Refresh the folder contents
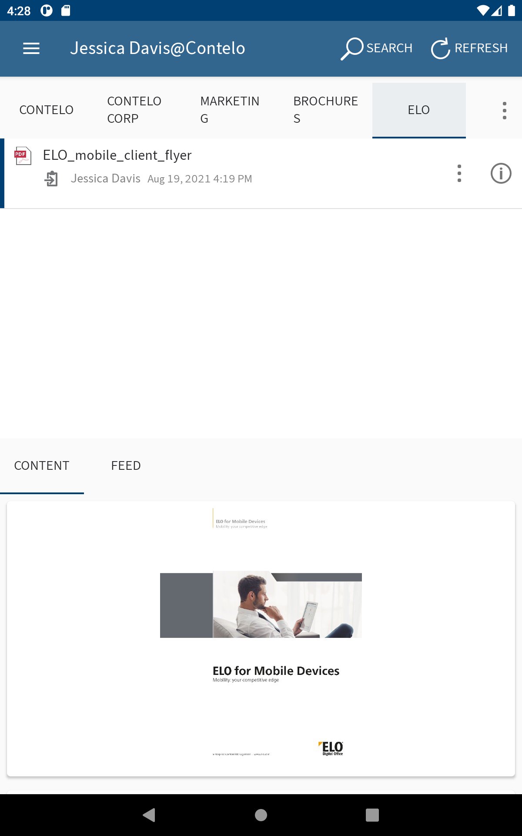 point(469,48)
